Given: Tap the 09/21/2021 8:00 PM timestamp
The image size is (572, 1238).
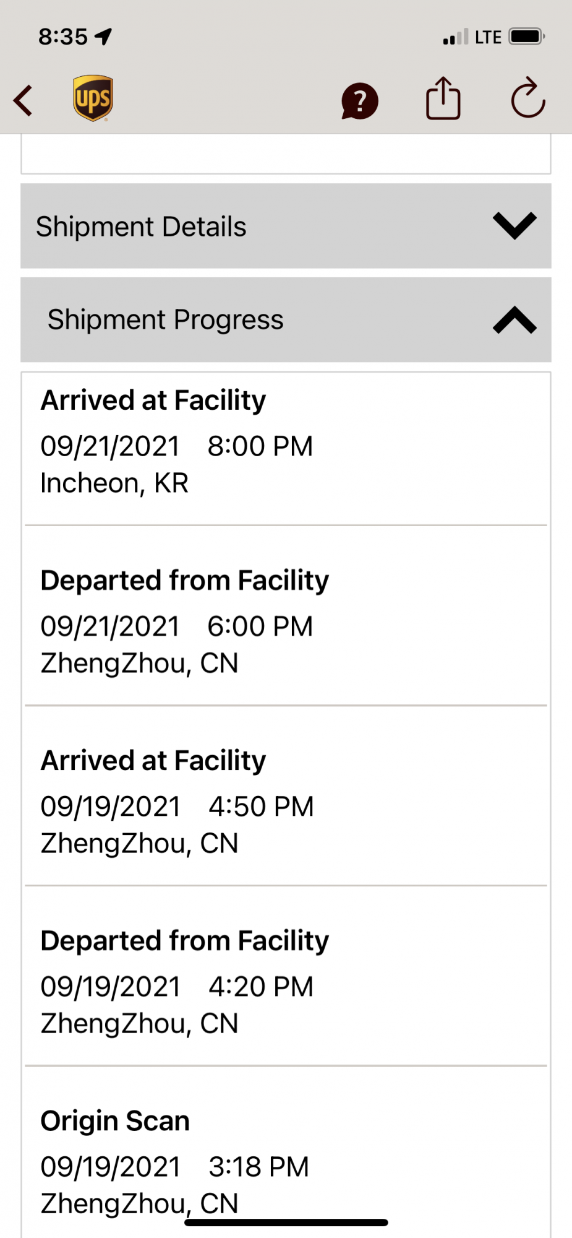Looking at the screenshot, I should (x=177, y=446).
